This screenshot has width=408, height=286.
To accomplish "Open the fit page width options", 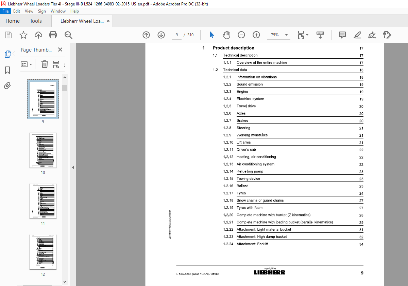I will click(303, 35).
